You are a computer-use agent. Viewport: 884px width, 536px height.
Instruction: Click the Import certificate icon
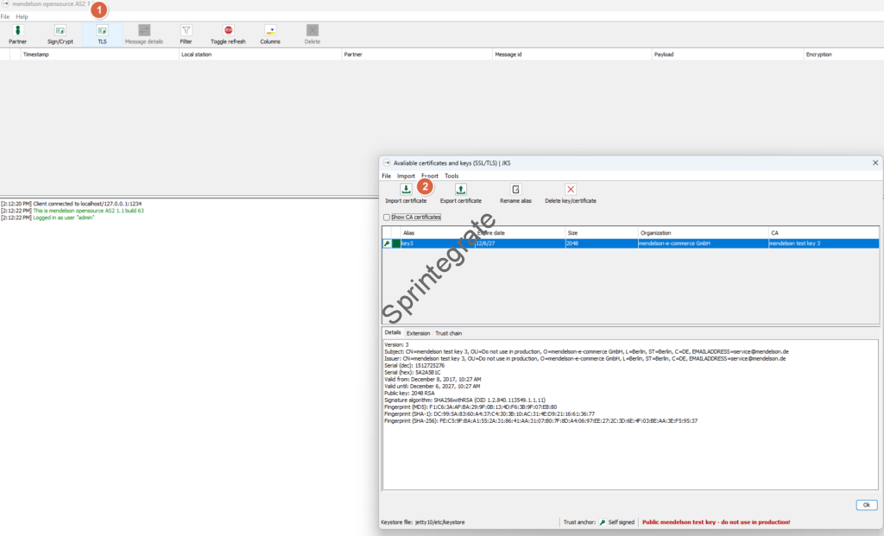[406, 190]
